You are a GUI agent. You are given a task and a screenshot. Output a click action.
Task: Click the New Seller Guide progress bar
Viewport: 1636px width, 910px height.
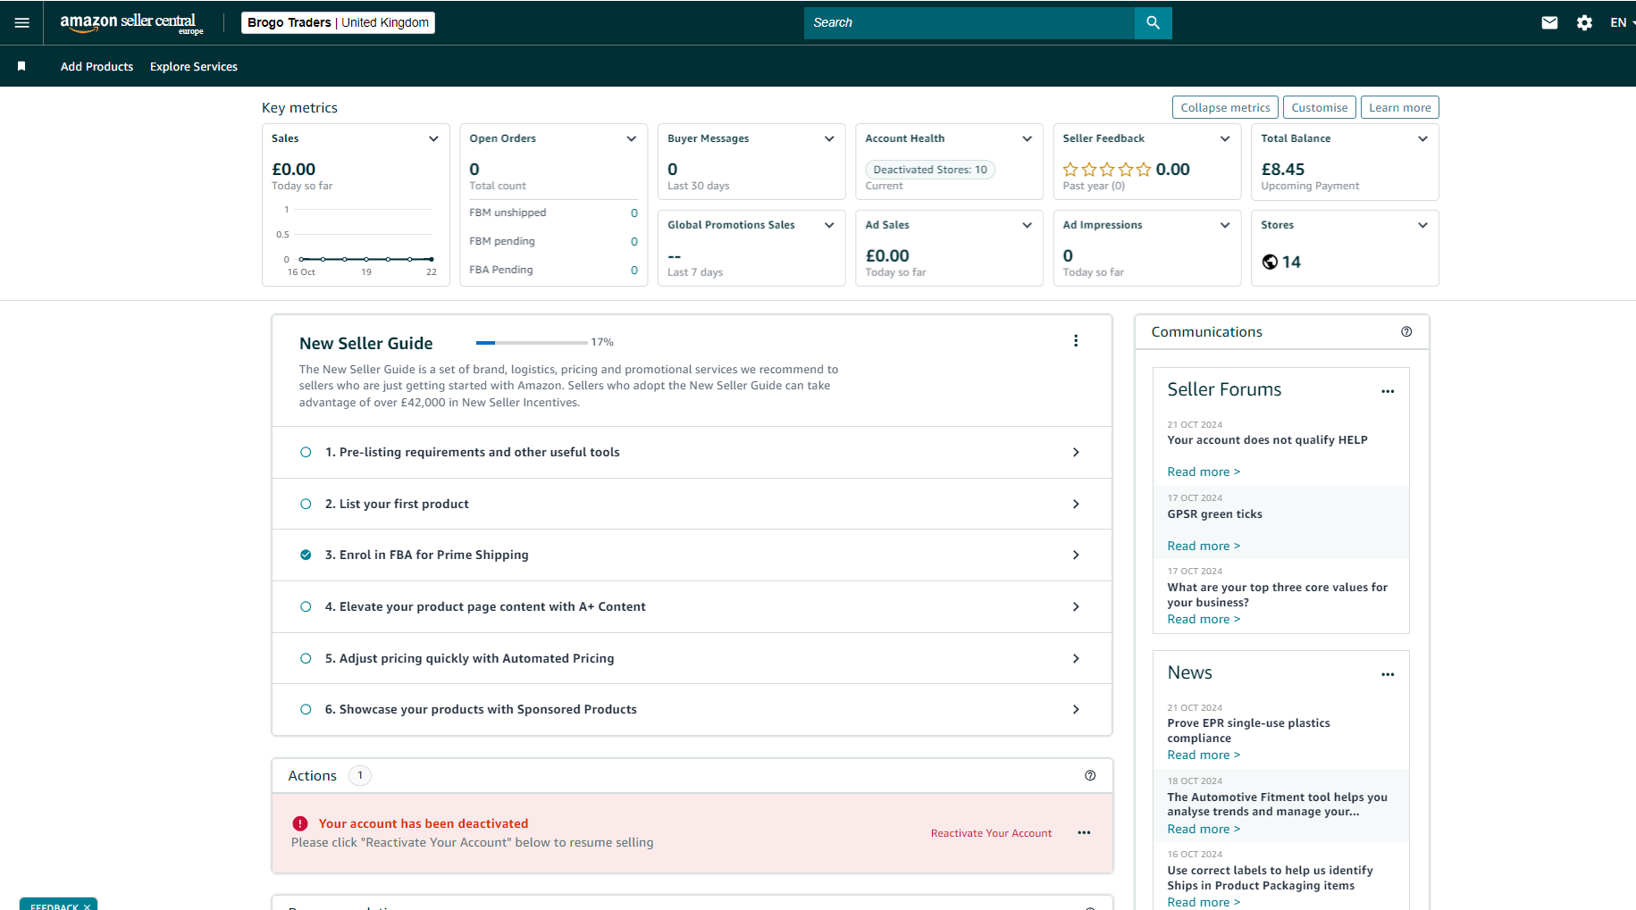(532, 342)
